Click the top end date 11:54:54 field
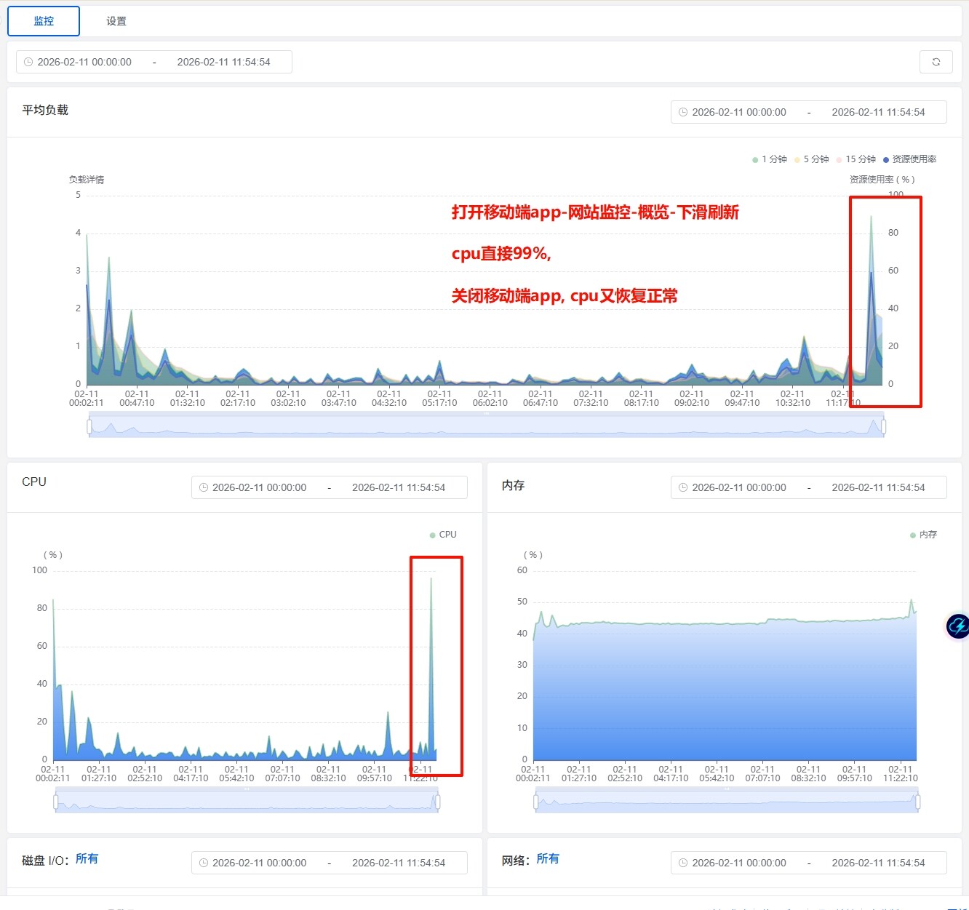This screenshot has width=969, height=910. [223, 62]
